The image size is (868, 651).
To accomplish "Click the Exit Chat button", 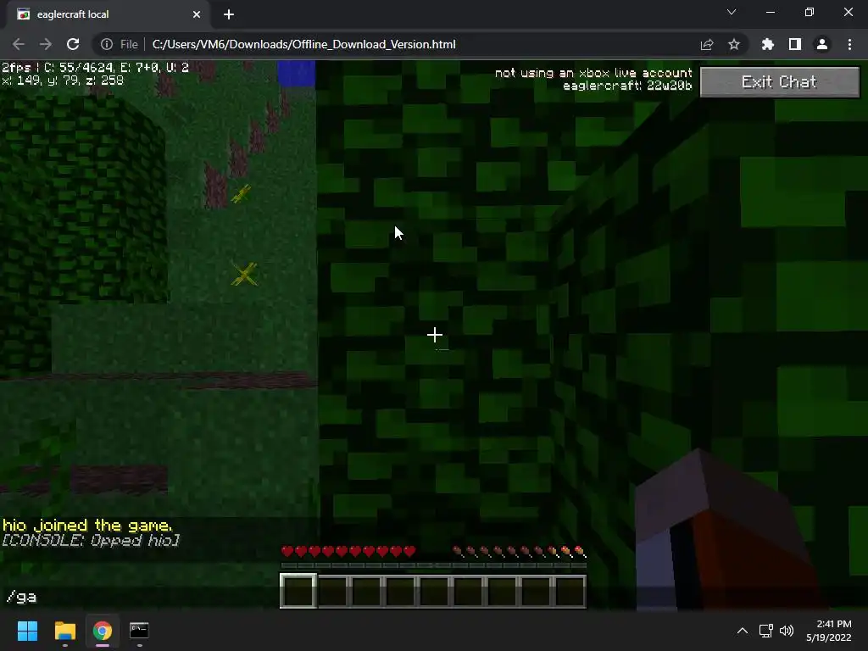I will tap(780, 82).
